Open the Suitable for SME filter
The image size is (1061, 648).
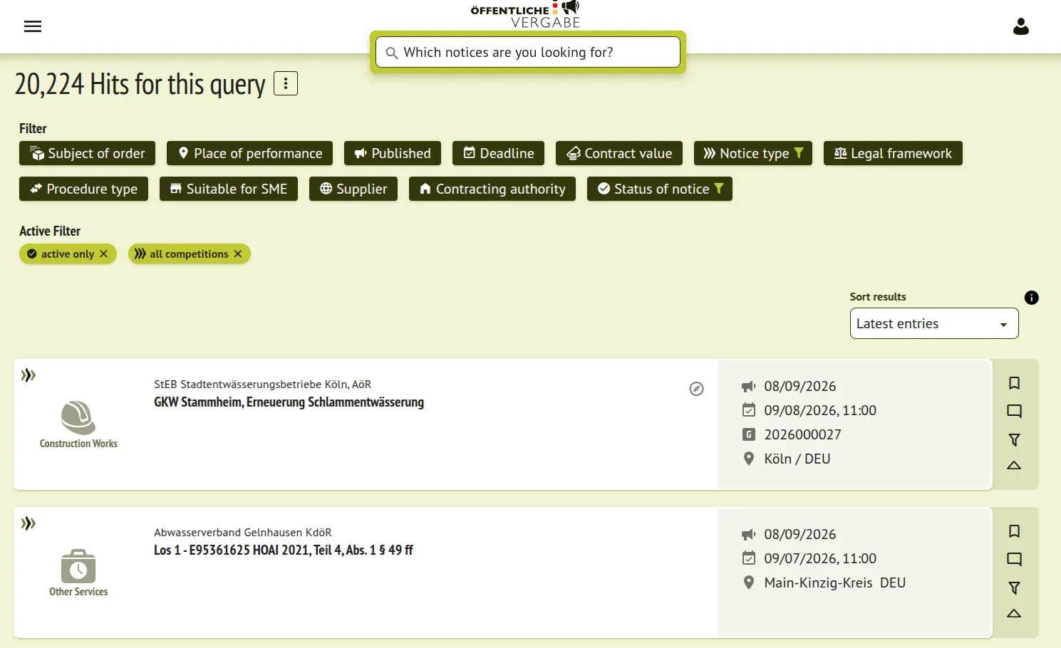point(229,189)
